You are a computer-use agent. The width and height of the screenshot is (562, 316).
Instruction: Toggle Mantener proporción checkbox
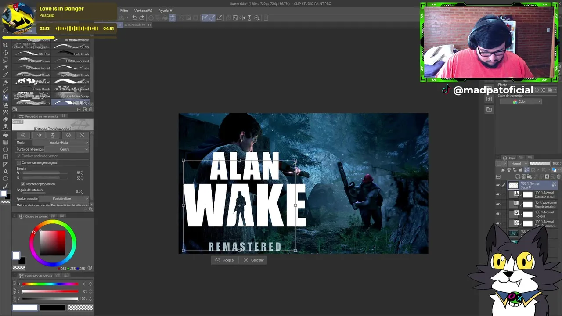click(23, 184)
